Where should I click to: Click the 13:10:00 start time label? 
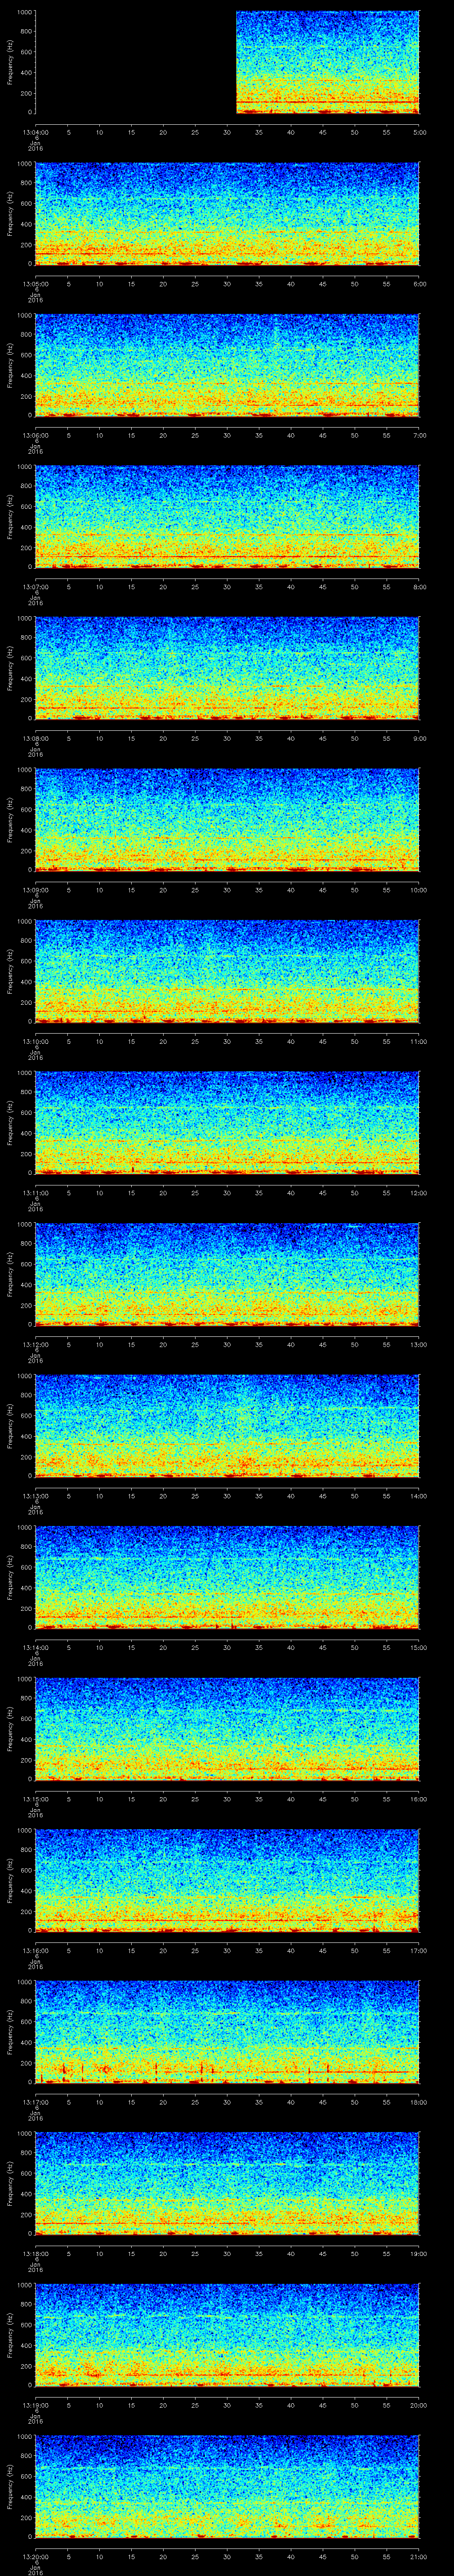(x=36, y=1041)
